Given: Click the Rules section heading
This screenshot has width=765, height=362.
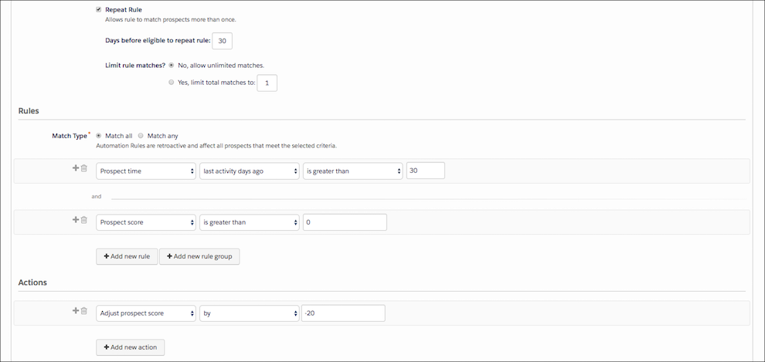Looking at the screenshot, I should pyautogui.click(x=29, y=110).
